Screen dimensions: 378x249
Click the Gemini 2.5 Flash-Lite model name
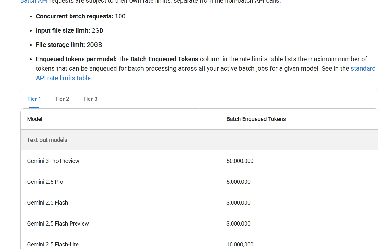(x=53, y=245)
